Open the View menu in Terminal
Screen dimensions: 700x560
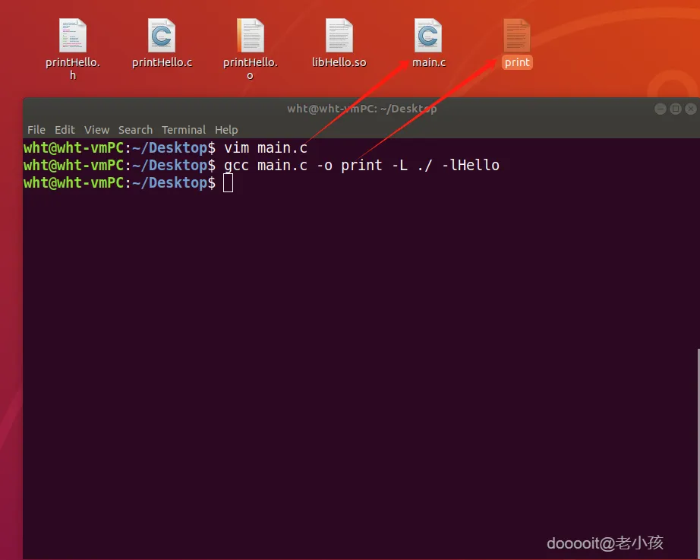coord(97,130)
